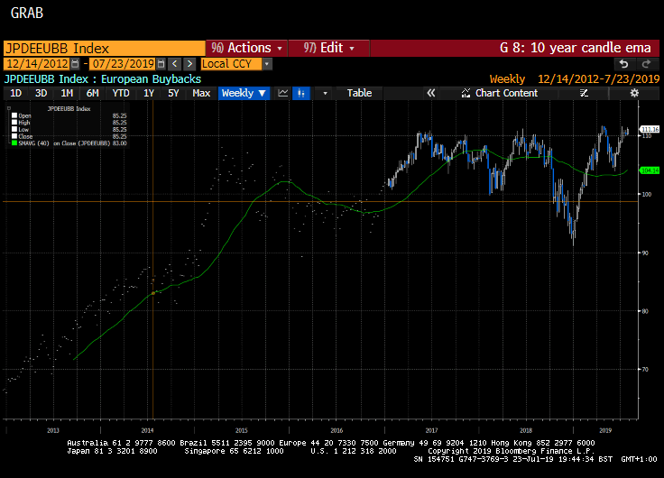Click the Table view button
The width and height of the screenshot is (664, 478).
coord(359,93)
